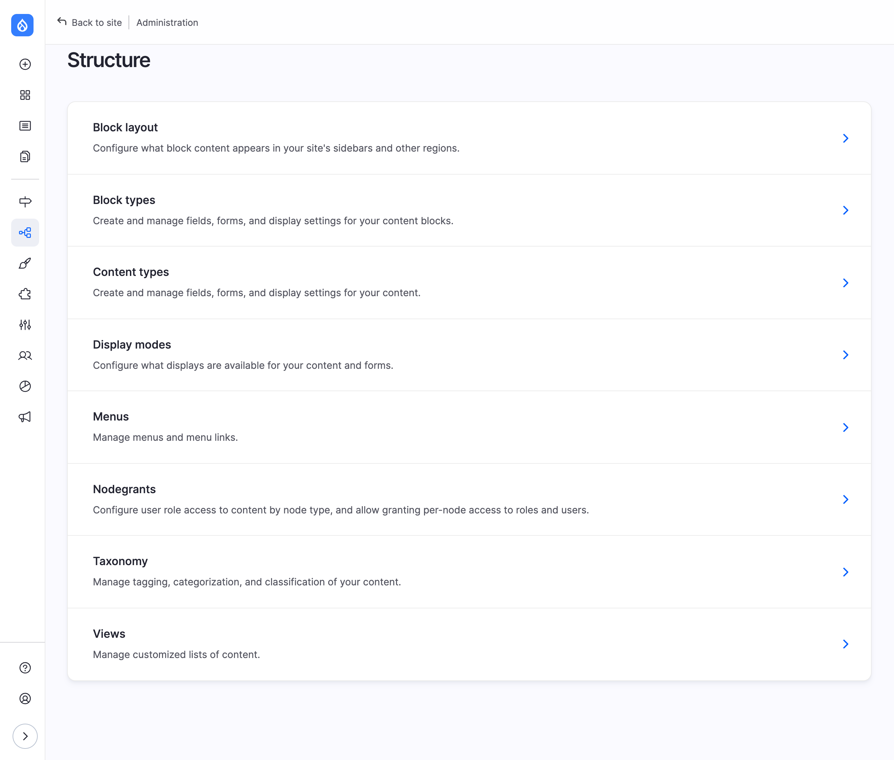The width and height of the screenshot is (894, 760).
Task: Open the Nodegrants heading link
Action: (x=125, y=489)
